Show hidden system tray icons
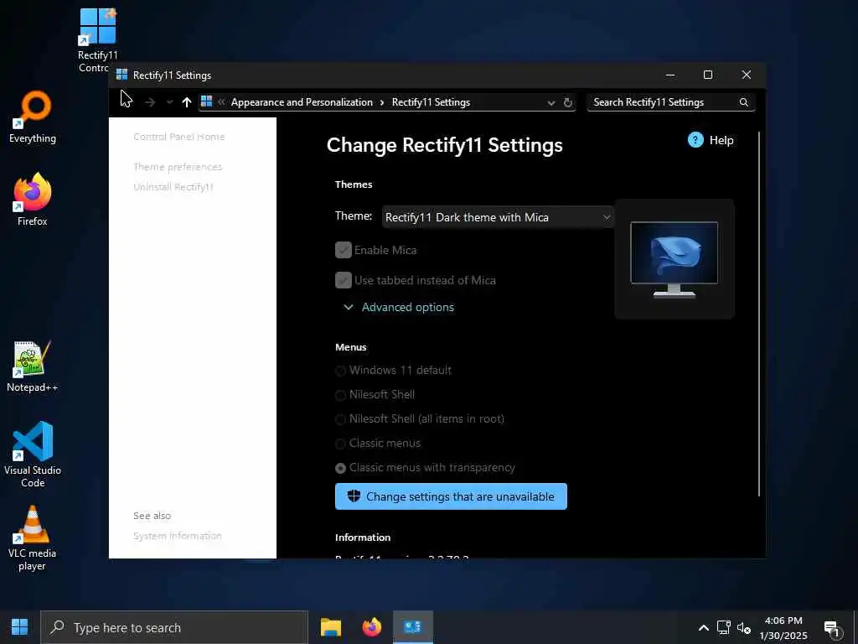The height and width of the screenshot is (644, 858). pyautogui.click(x=704, y=628)
